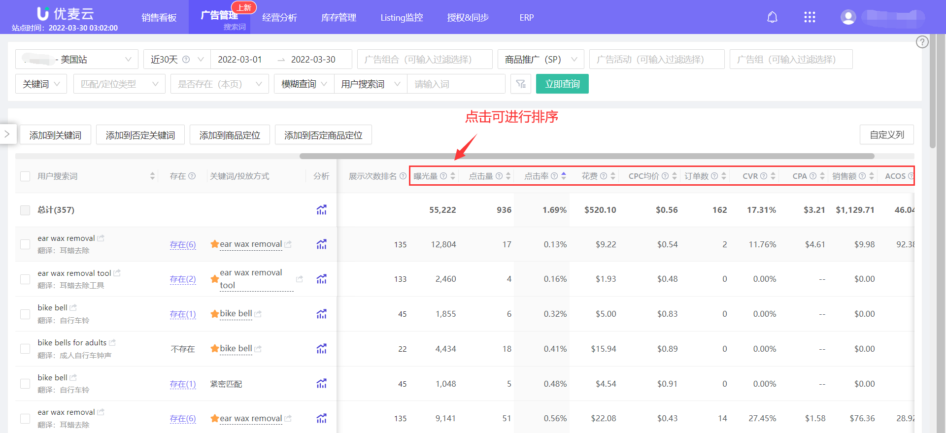Sort 用户搜索词 column arrows
946x433 pixels.
[152, 176]
